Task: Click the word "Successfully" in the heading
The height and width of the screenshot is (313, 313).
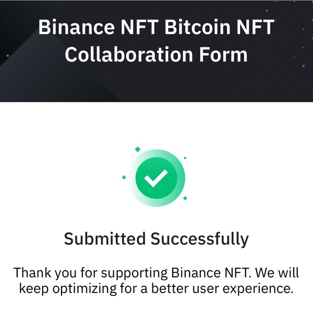Action: [x=200, y=239]
